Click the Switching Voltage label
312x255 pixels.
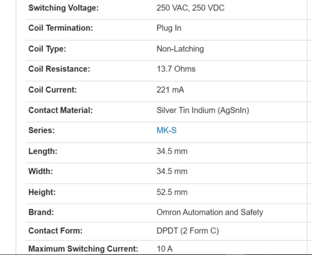63,8
